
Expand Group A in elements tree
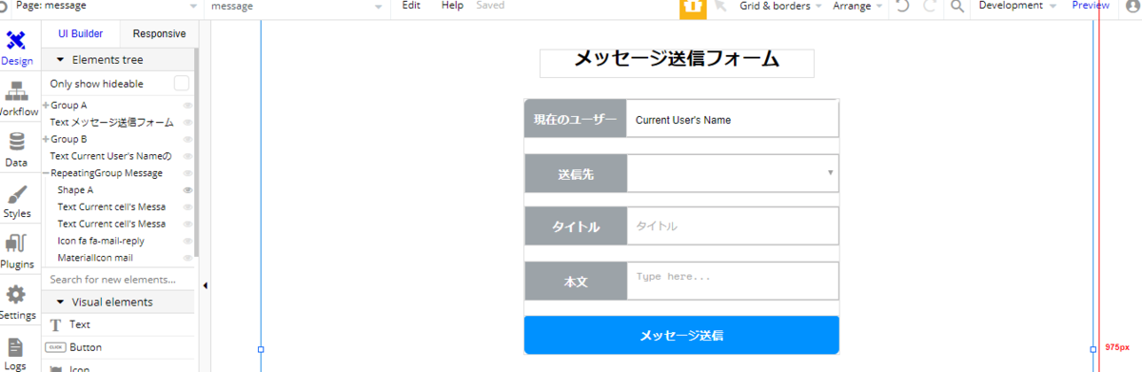click(46, 106)
